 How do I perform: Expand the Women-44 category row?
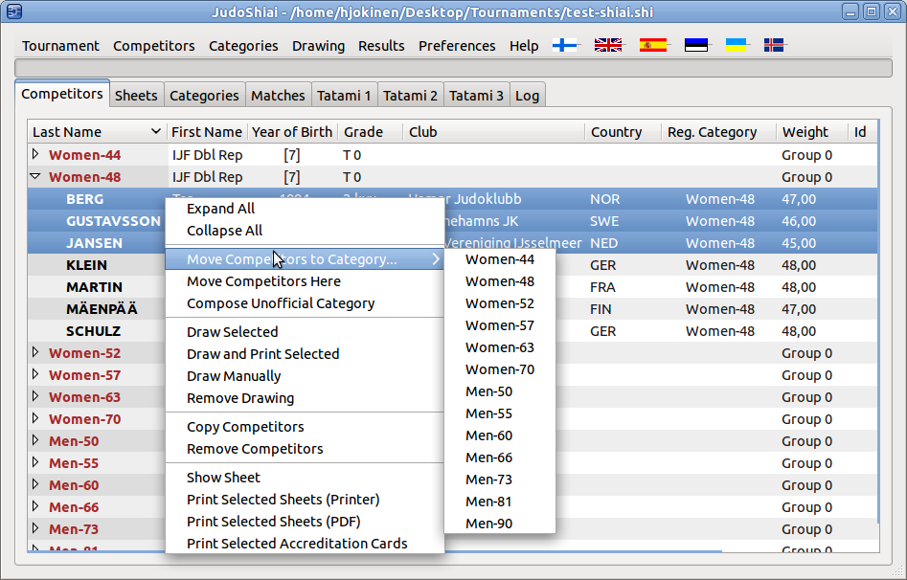(x=35, y=154)
